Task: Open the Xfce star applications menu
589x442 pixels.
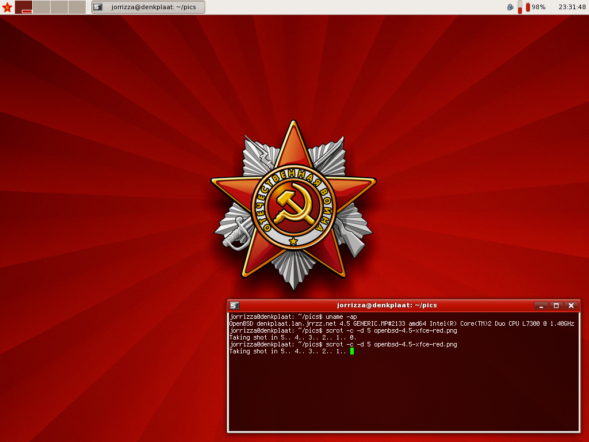Action: 7,7
